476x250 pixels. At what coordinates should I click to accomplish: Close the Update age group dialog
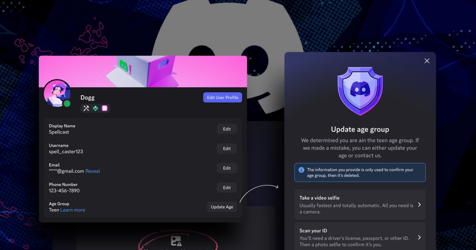427,61
